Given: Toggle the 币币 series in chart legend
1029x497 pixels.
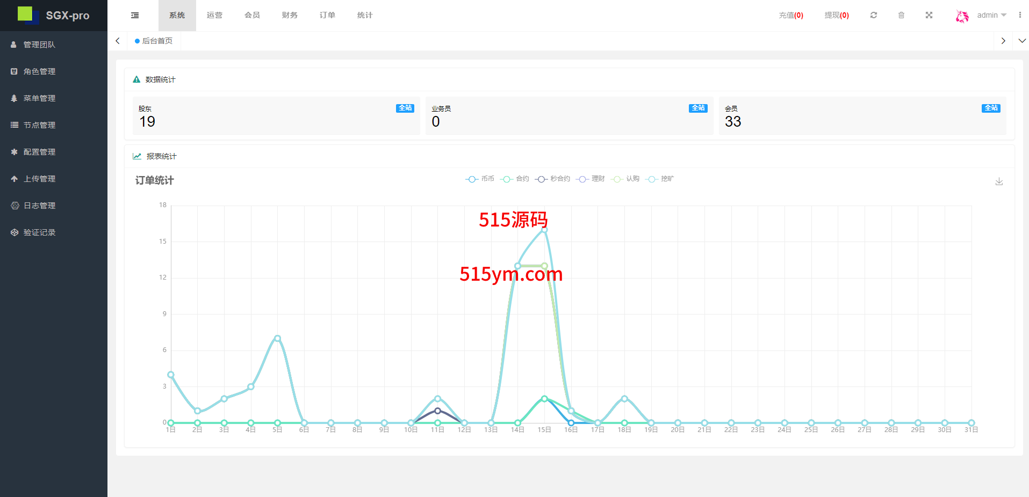Looking at the screenshot, I should coord(480,179).
